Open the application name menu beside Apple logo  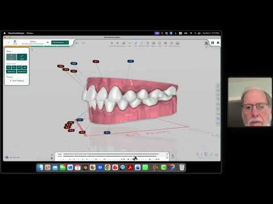tap(16, 33)
